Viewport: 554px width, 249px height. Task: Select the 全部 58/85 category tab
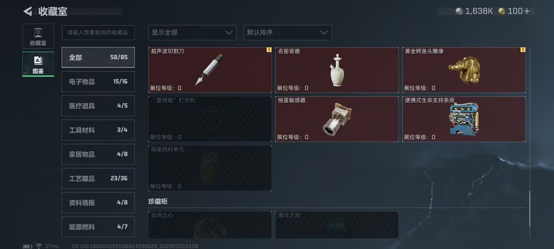click(x=98, y=57)
